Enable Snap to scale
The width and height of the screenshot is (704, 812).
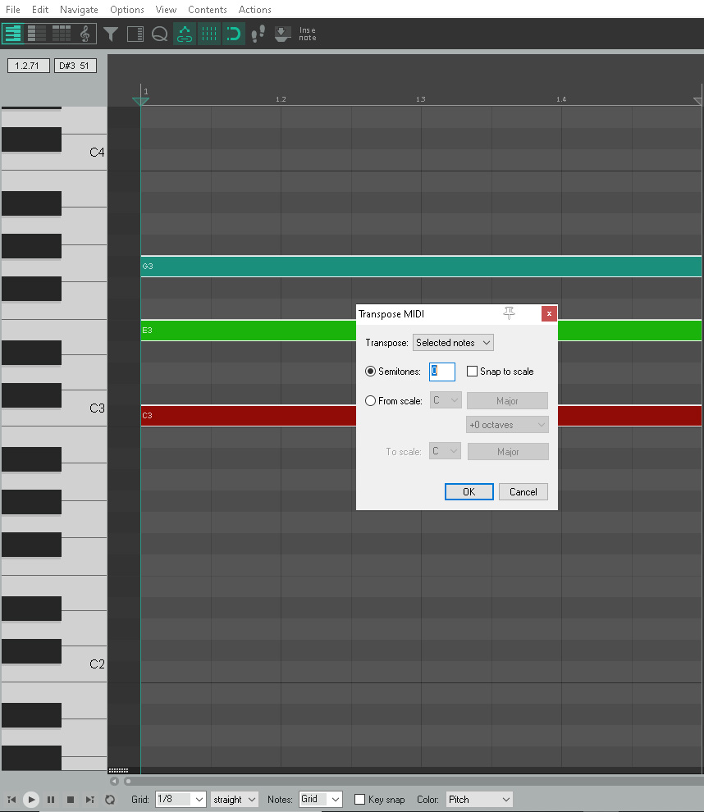472,371
